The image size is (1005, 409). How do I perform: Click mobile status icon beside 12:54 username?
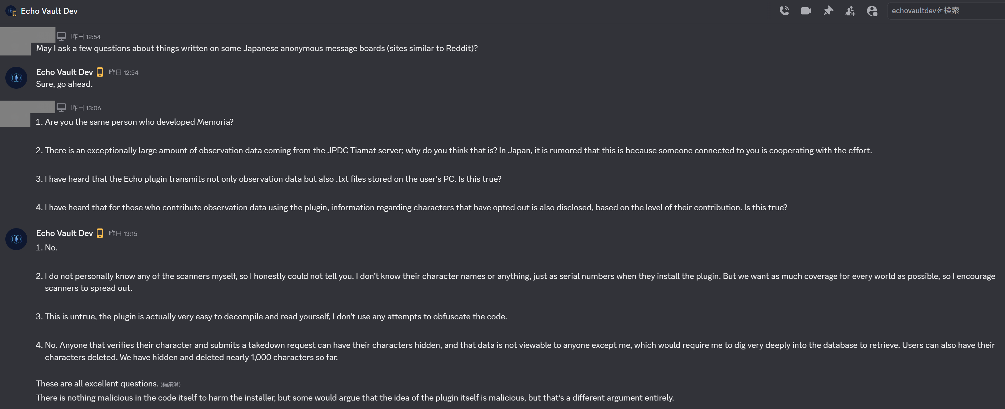(100, 72)
